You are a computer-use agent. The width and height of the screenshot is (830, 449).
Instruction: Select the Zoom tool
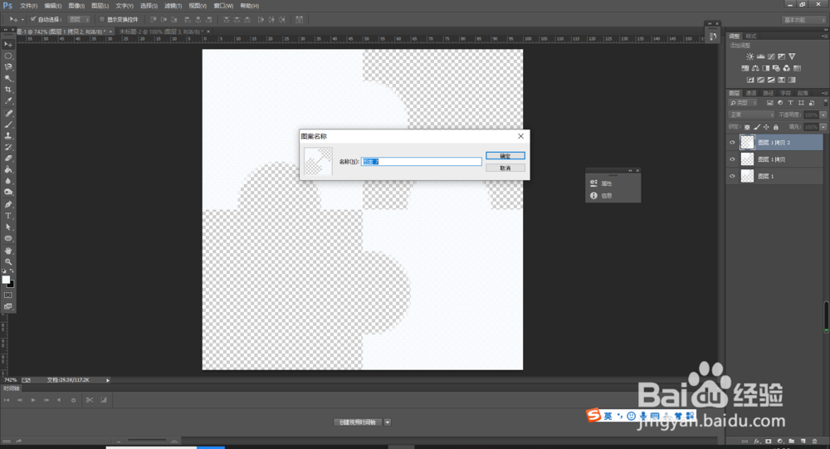(8, 261)
